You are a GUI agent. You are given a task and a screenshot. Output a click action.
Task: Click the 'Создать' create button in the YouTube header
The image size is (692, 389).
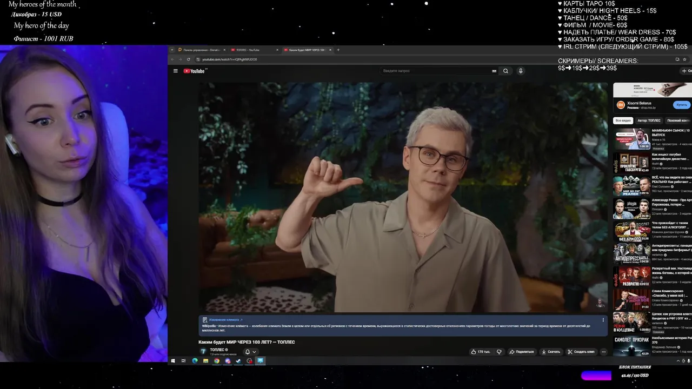click(687, 71)
